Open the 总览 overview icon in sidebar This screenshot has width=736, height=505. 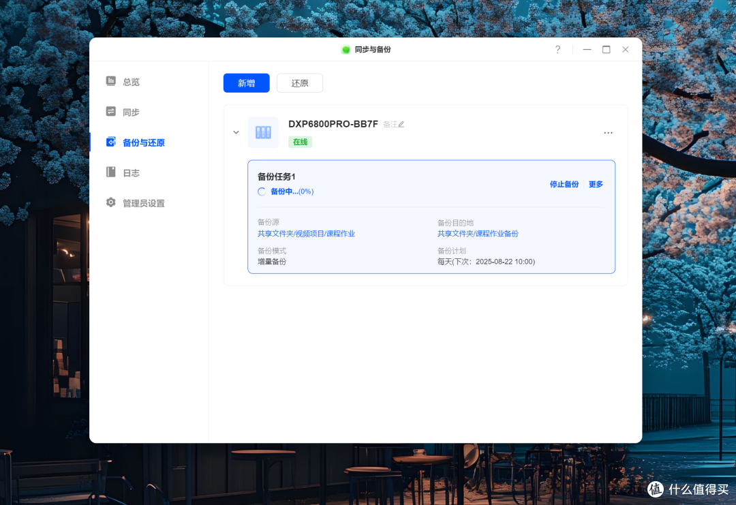[111, 81]
